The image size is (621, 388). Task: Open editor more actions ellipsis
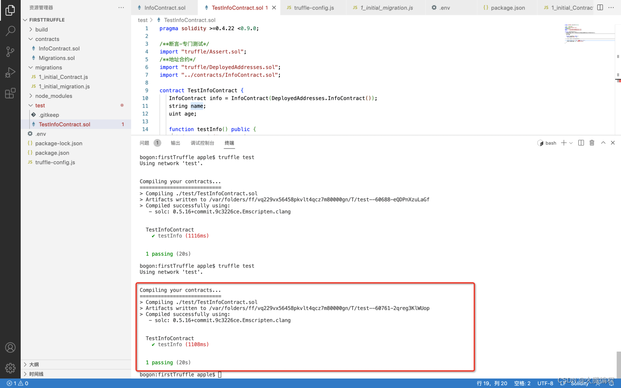click(x=611, y=7)
